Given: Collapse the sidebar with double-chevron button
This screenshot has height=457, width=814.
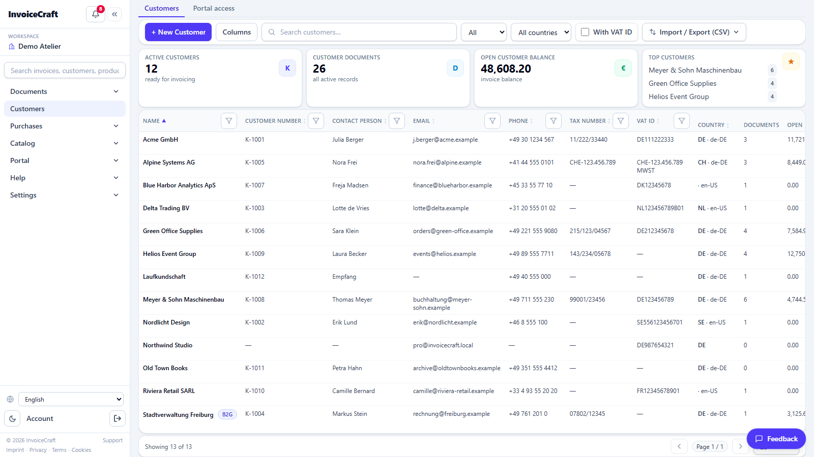Looking at the screenshot, I should tap(115, 14).
